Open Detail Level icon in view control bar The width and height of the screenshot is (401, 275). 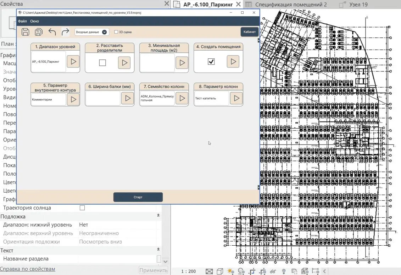(x=209, y=271)
